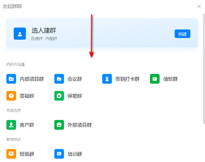This screenshot has width=205, height=162.
Task: Open the 客户群 person icon
Action: pyautogui.click(x=11, y=125)
